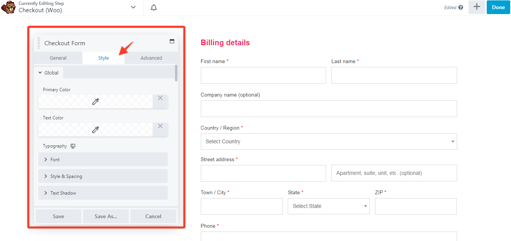Click the Beaver Builder logo icon
Image resolution: width=511 pixels, height=241 pixels.
8,7
